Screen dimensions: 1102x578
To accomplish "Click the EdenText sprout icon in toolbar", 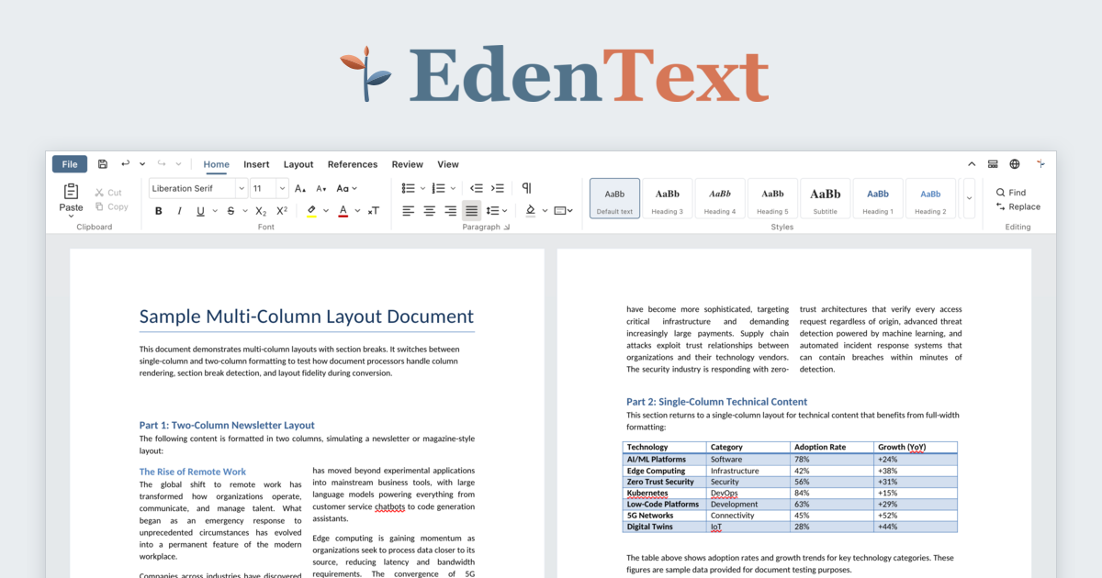I will [x=1040, y=164].
